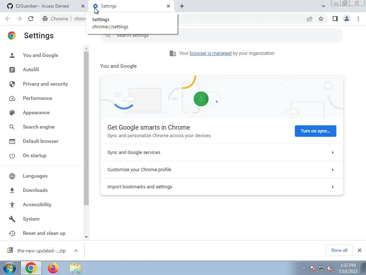Screen dimensions: 366x275
Task: Expand Sync and Google services row
Action: 222,153
